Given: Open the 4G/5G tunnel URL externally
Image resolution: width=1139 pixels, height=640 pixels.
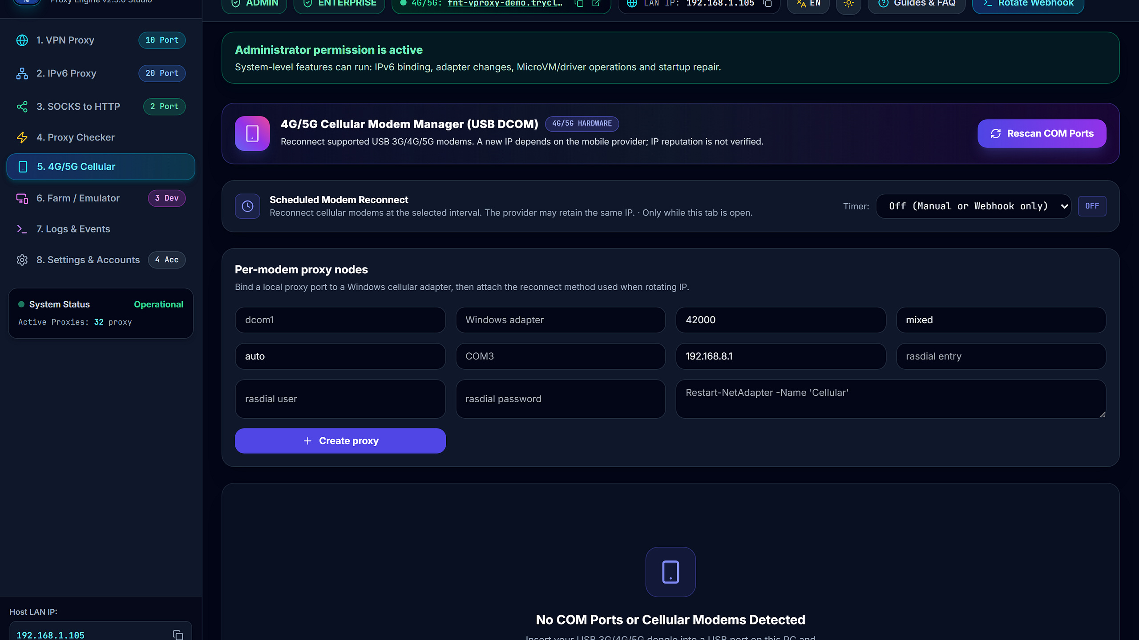Looking at the screenshot, I should pyautogui.click(x=596, y=4).
